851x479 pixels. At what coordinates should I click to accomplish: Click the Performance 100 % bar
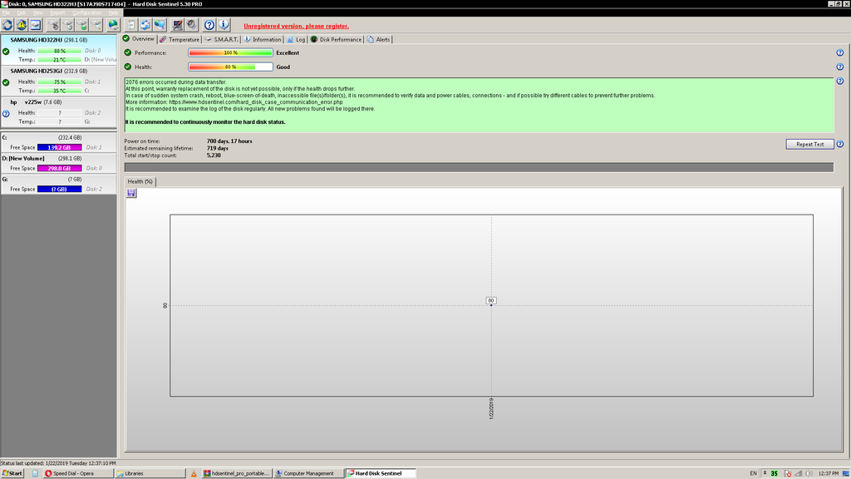coord(231,52)
